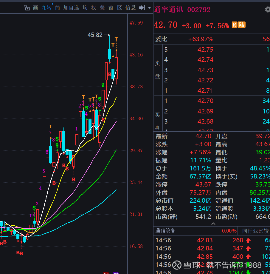Image resolution: width=270 pixels, height=274 pixels.
Task: Open the toolbar dropdown arrow after 信息
Action: click(150, 8)
